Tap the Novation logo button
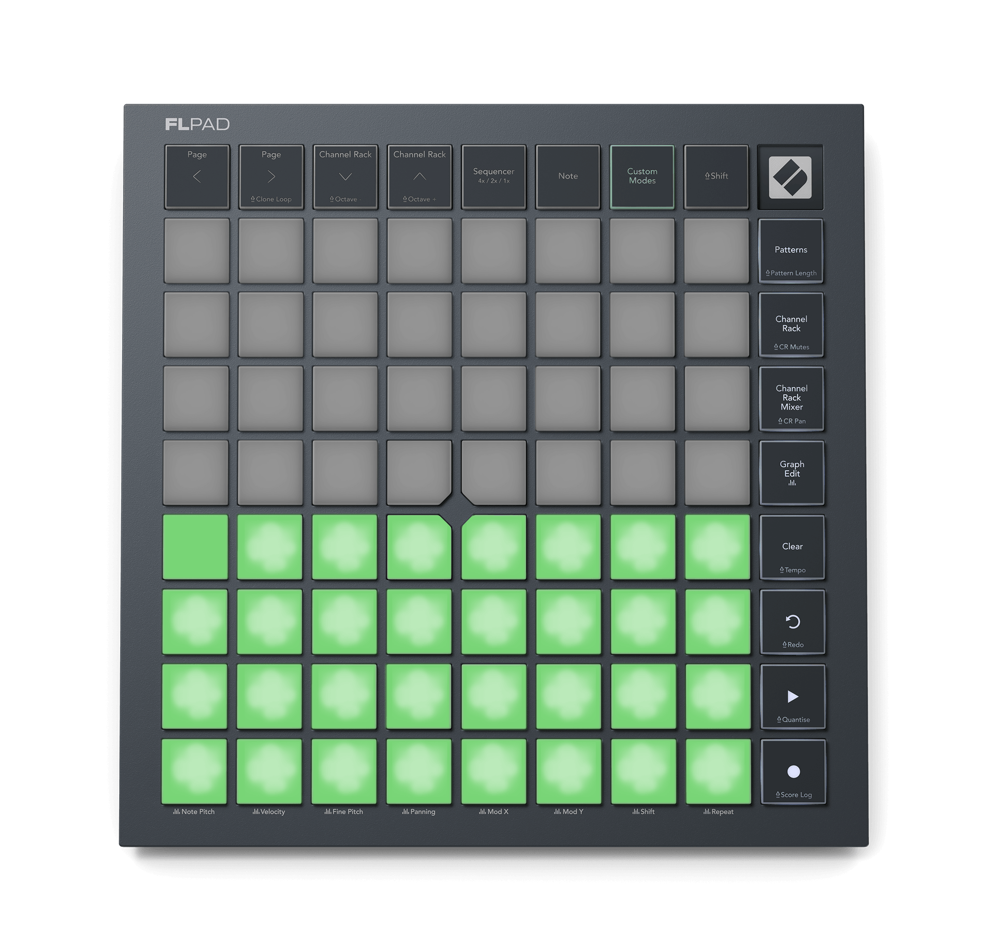This screenshot has width=988, height=951. (790, 177)
